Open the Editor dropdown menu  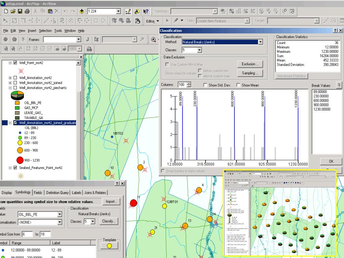tap(153, 21)
